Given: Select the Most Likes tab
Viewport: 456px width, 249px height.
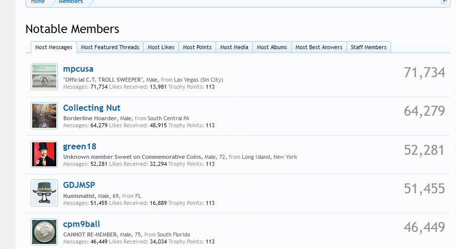Looking at the screenshot, I should pyautogui.click(x=161, y=47).
